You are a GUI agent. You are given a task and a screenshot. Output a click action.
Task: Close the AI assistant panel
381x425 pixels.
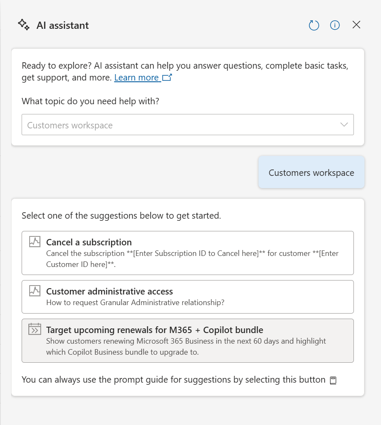356,25
